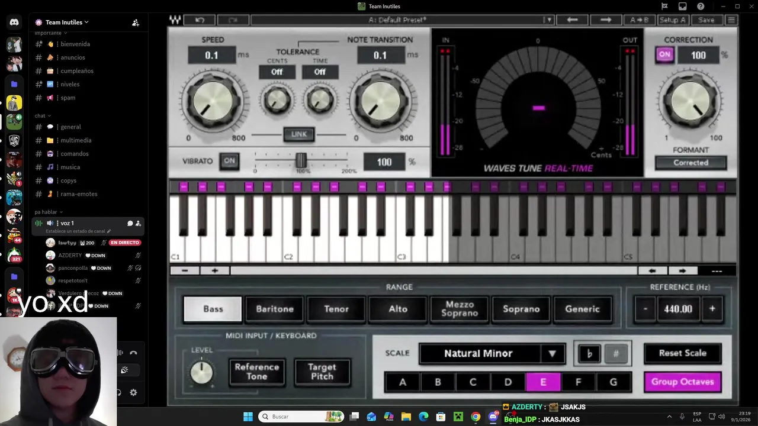Click the undo arrow in plugin toolbar
The height and width of the screenshot is (426, 758).
(x=200, y=20)
